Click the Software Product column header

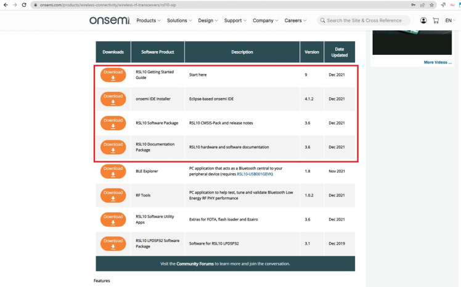click(x=158, y=52)
